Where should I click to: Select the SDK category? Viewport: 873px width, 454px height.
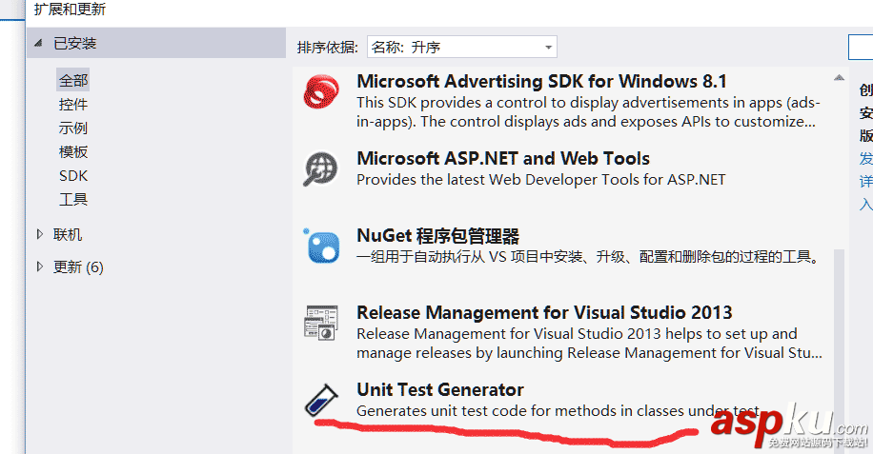coord(72,176)
